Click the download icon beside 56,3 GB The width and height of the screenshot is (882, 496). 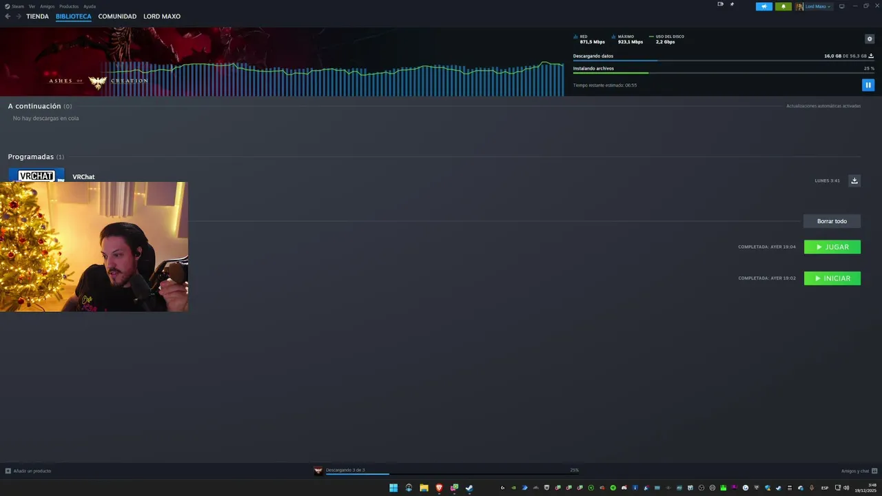click(x=871, y=56)
